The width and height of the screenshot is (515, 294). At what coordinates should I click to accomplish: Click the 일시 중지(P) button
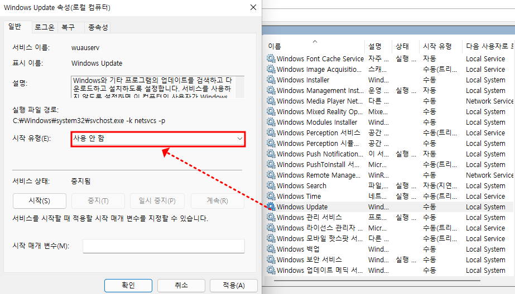point(157,201)
